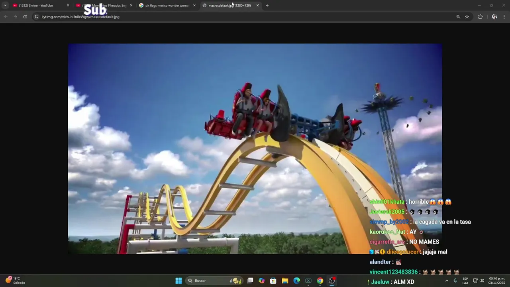Screen dimensions: 510x287
Task: Change ESP LAA input language
Action: 465,281
